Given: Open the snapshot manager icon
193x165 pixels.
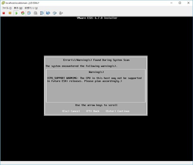Looking at the screenshot, I should tap(42, 13).
